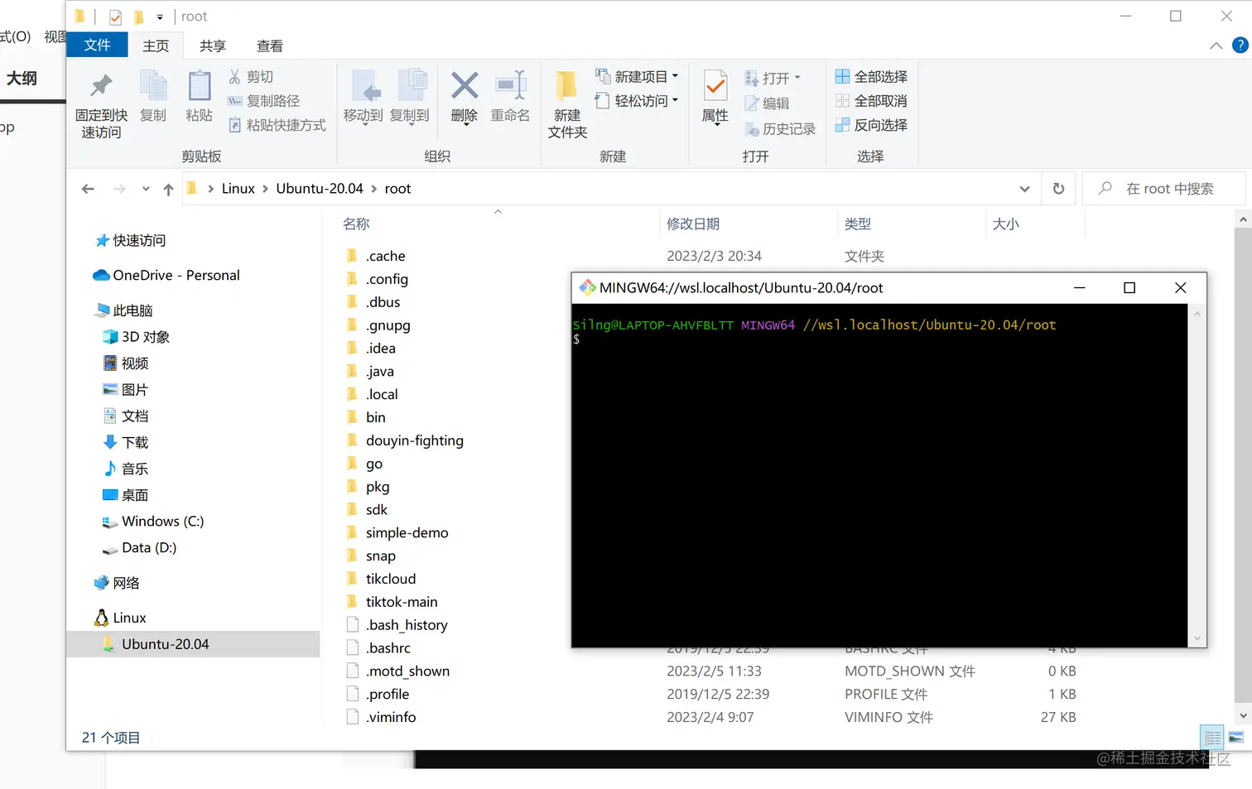Click the MINGW64 terminal scrollbar
1252x789 pixels.
[x=1197, y=475]
